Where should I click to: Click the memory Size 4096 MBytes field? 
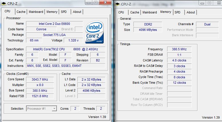147,30
